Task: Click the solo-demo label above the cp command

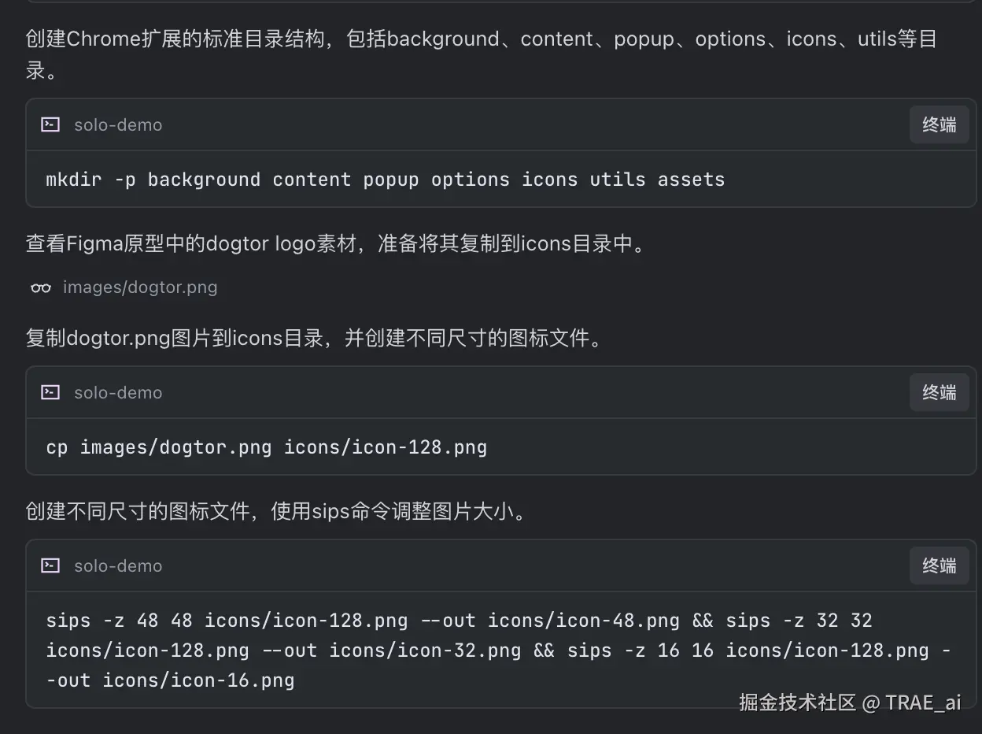Action: [x=118, y=392]
